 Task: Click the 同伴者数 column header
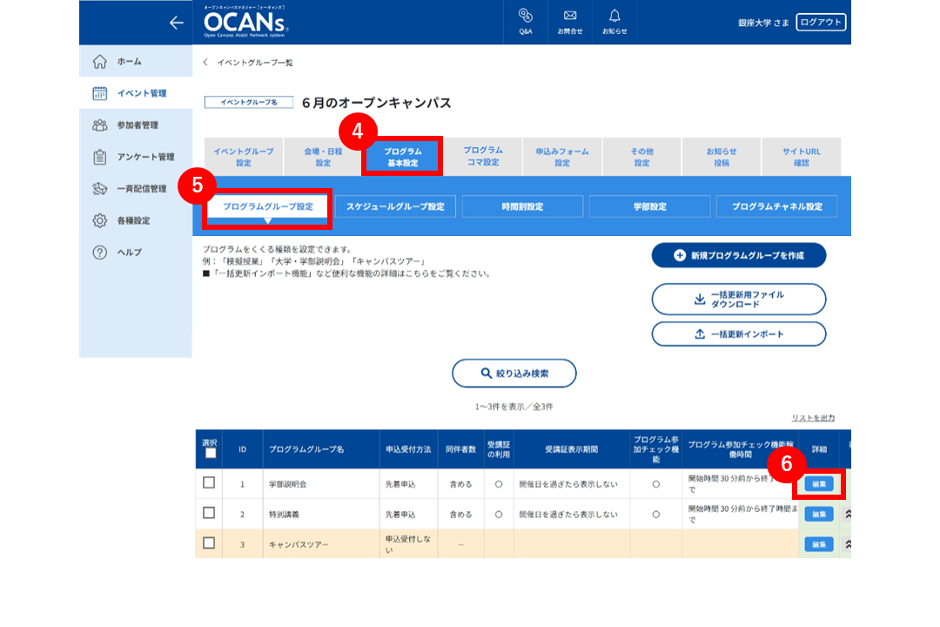[x=460, y=449]
